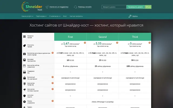Click the Проверить домен button
Screen dimensions: 173x108
[135, 7]
